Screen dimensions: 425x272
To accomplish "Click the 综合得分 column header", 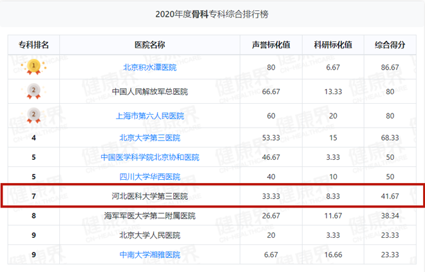I will (x=390, y=44).
